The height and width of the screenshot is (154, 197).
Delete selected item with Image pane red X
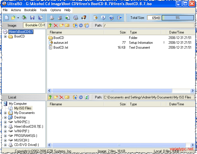pyautogui.click(x=56, y=25)
